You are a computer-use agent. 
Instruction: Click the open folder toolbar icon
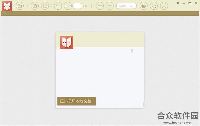point(20,6)
